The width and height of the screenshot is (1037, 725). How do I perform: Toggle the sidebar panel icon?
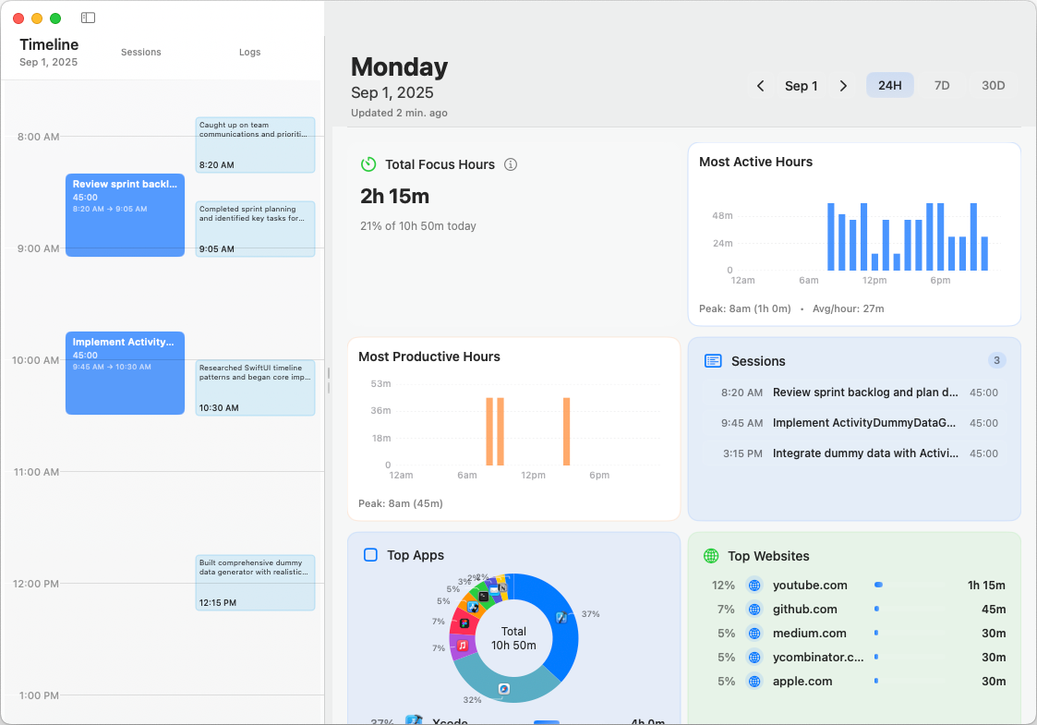[88, 18]
